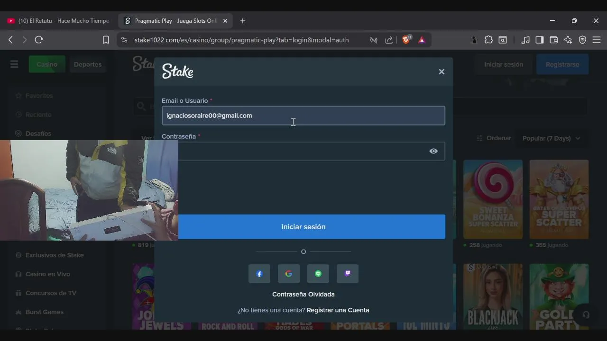Open Exclusivos de Stake in sidebar

55,255
